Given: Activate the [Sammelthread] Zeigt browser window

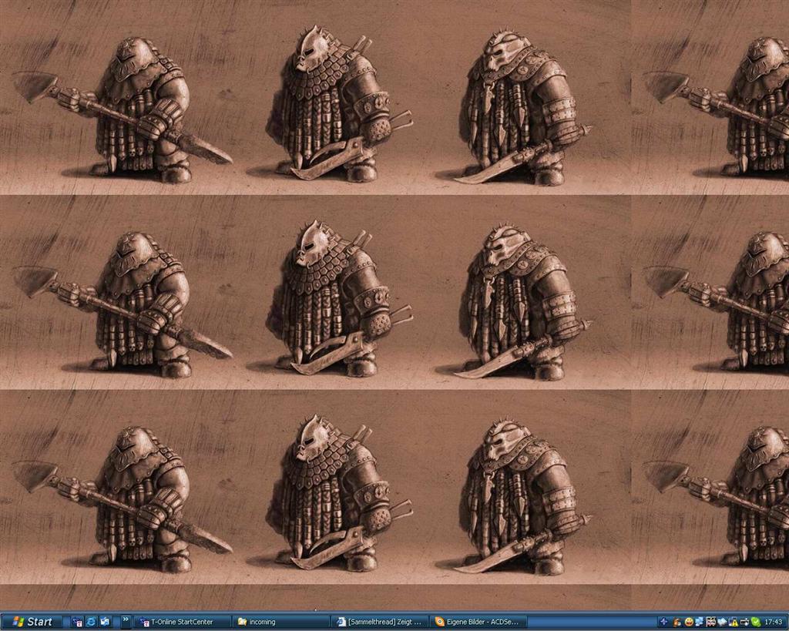Looking at the screenshot, I should point(381,622).
